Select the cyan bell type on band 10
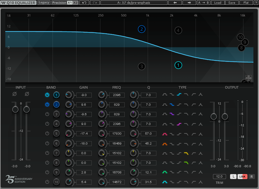 [165, 182]
